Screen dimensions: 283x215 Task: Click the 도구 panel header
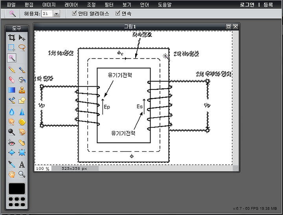(x=17, y=28)
